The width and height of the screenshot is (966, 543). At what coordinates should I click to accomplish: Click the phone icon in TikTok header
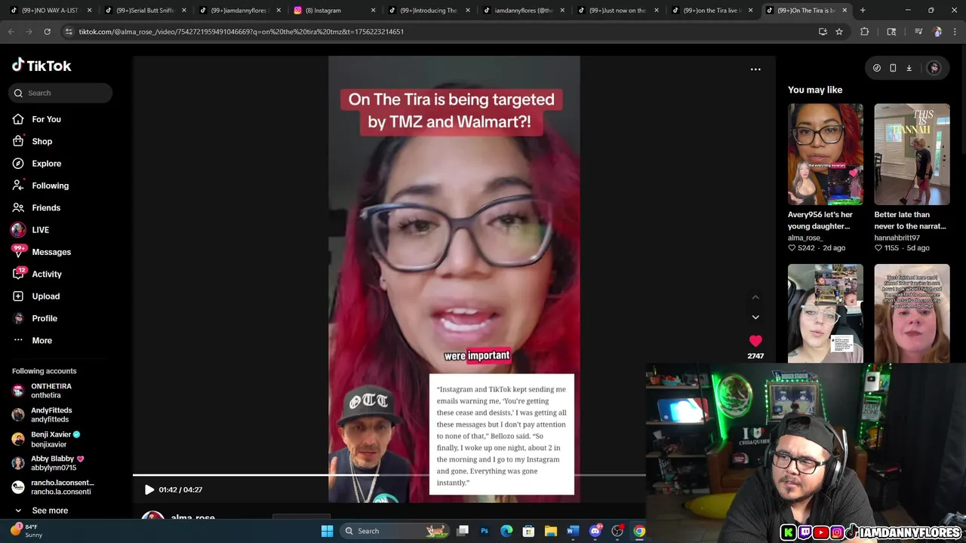point(893,68)
